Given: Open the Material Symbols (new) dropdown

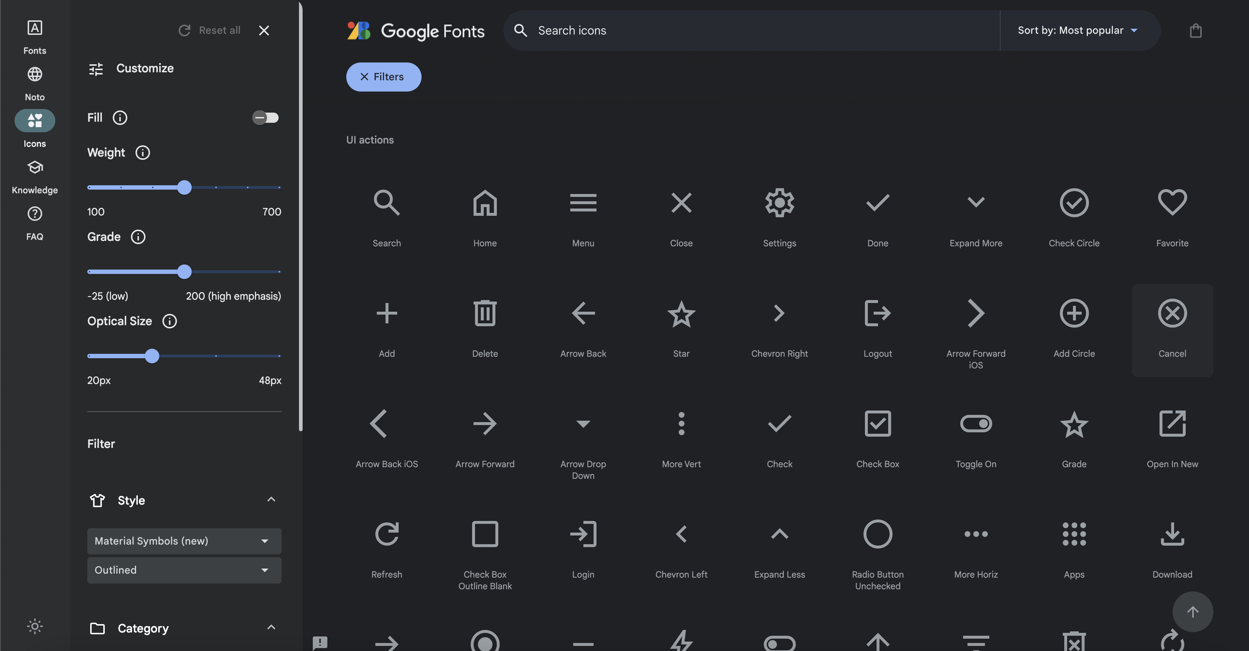Looking at the screenshot, I should click(184, 541).
